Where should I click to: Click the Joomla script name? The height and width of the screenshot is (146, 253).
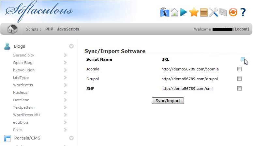(x=93, y=69)
